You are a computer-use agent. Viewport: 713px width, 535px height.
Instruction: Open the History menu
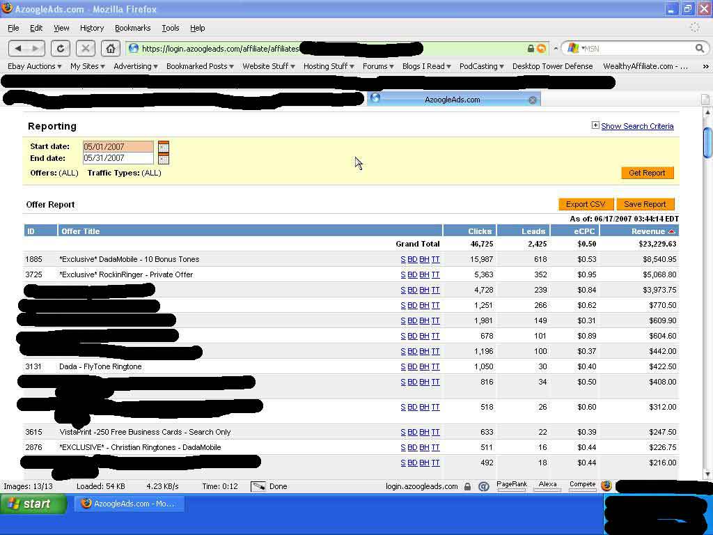coord(92,28)
